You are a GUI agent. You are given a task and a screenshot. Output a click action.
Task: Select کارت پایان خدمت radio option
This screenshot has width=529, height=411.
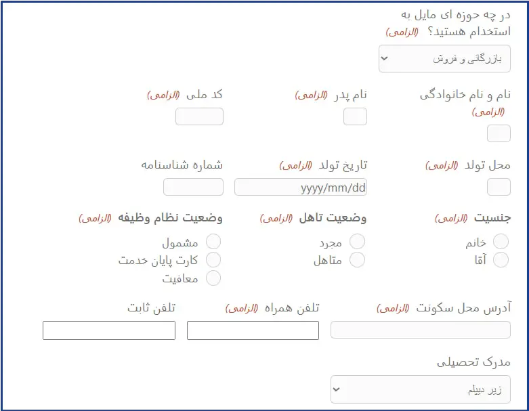pyautogui.click(x=213, y=259)
